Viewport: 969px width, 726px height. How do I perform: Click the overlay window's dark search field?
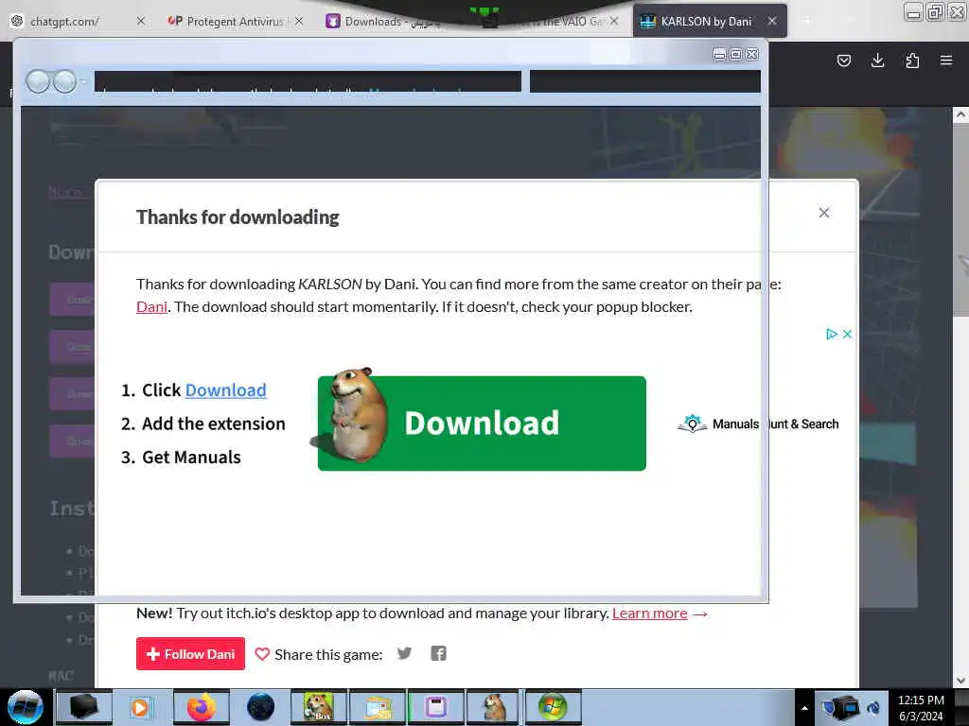tap(645, 81)
